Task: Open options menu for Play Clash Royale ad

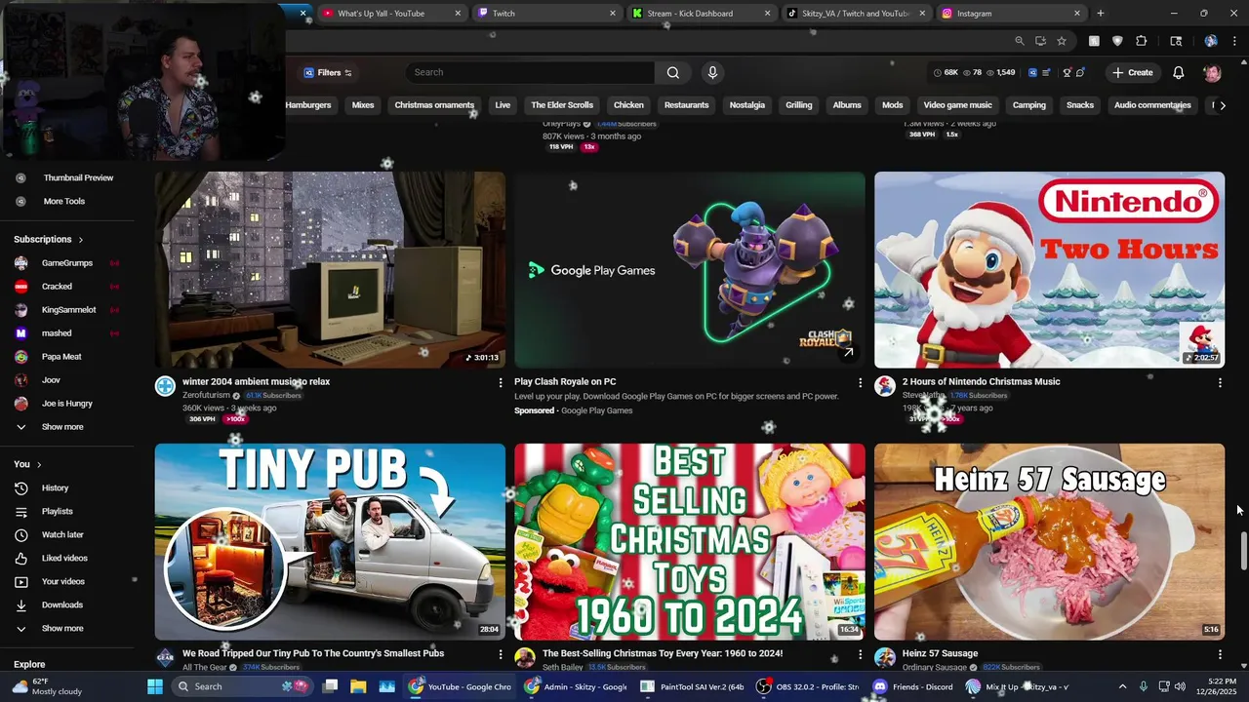Action: (x=861, y=383)
